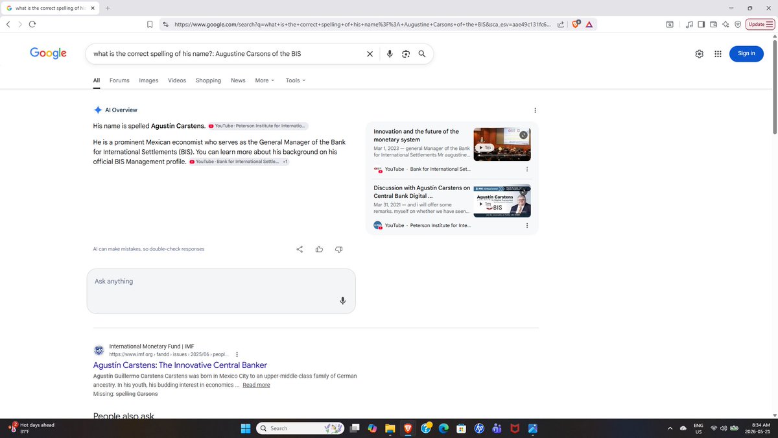Open Google quick settings gear
This screenshot has height=438, width=778.
(x=699, y=54)
